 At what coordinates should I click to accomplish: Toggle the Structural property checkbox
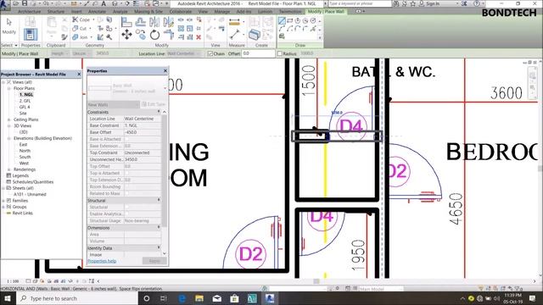click(126, 207)
